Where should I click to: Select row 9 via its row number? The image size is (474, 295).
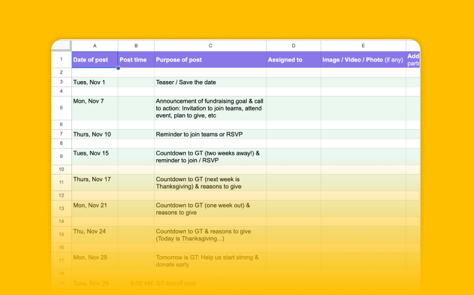pyautogui.click(x=62, y=156)
